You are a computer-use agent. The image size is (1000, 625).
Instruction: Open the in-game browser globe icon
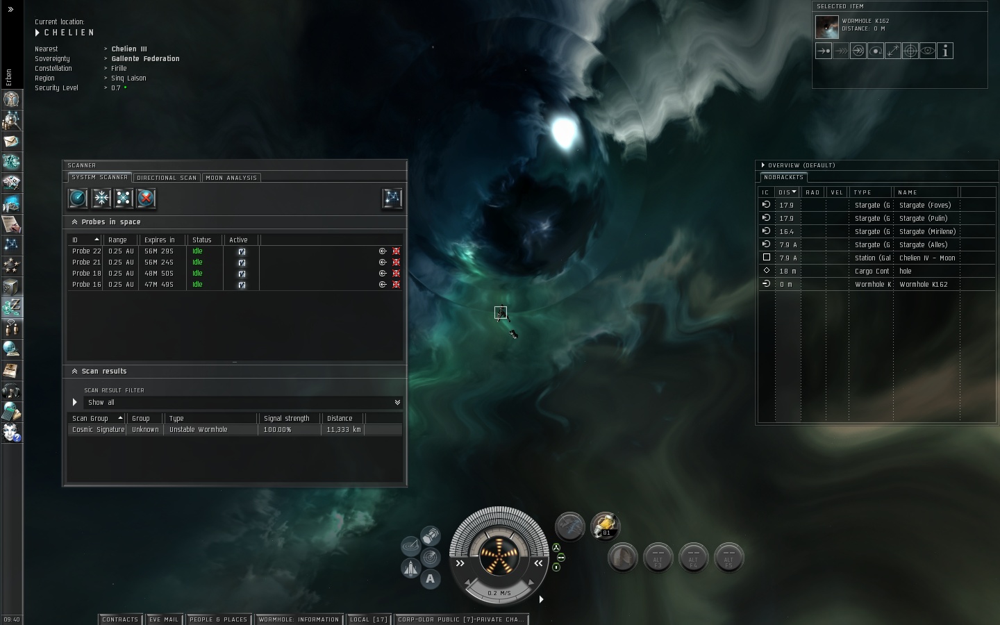coord(11,349)
